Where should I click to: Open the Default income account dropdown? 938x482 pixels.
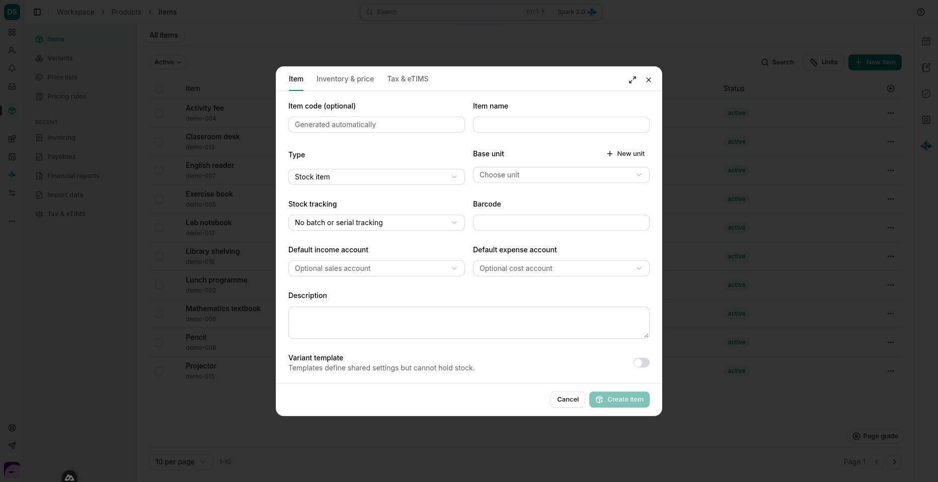[x=376, y=268]
